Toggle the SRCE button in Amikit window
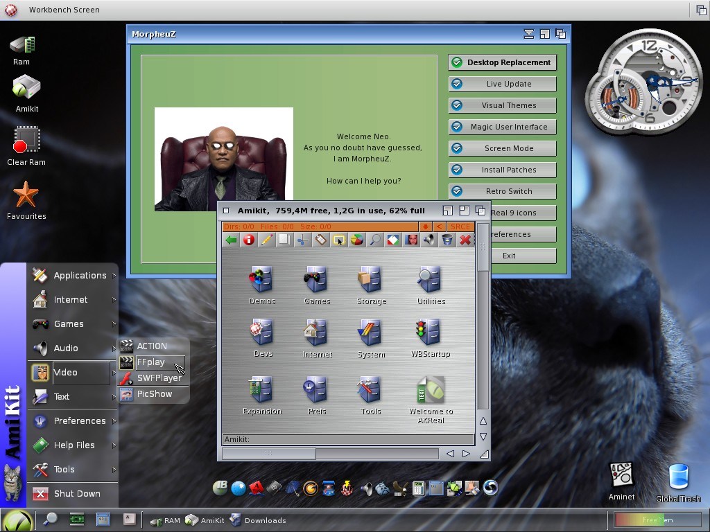The width and height of the screenshot is (710, 532). tap(460, 227)
